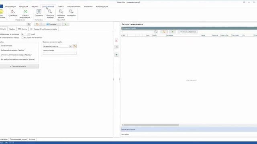Switch to История bottom tab
This screenshot has height=144, width=257.
point(32,139)
